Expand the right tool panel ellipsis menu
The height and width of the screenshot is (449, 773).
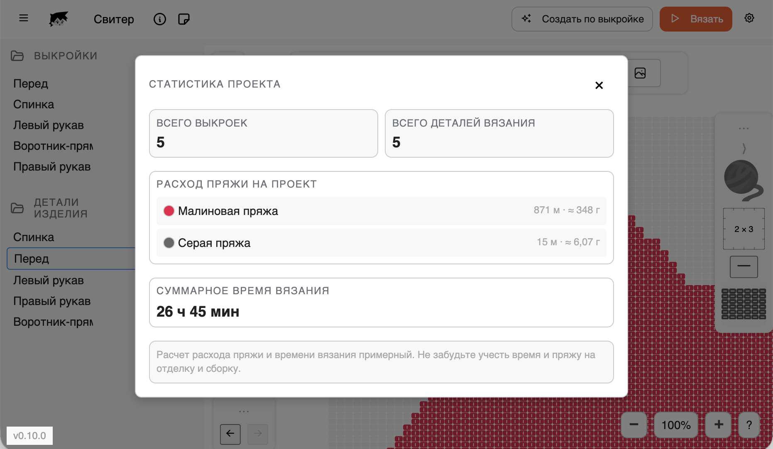tap(744, 128)
